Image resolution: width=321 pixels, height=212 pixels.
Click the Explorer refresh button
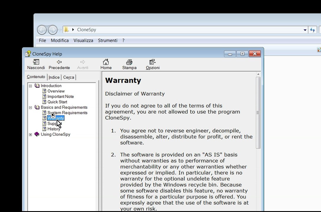pos(312,30)
